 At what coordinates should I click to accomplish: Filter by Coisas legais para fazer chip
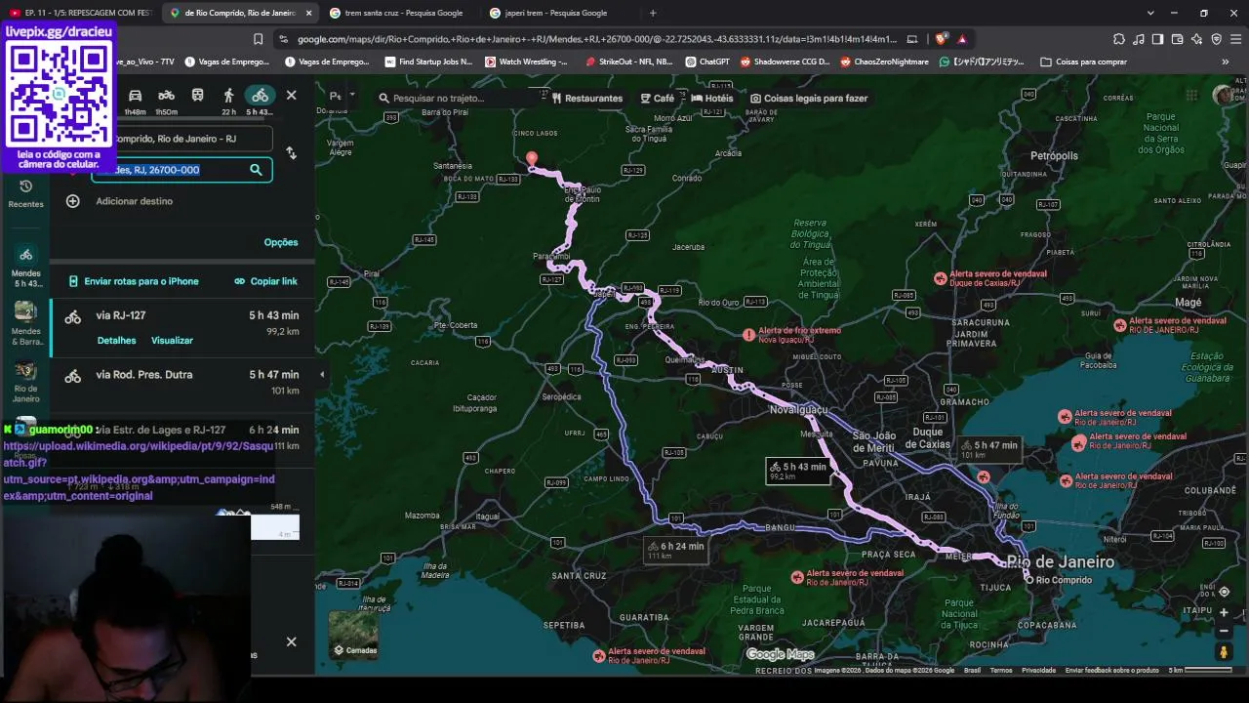(809, 98)
